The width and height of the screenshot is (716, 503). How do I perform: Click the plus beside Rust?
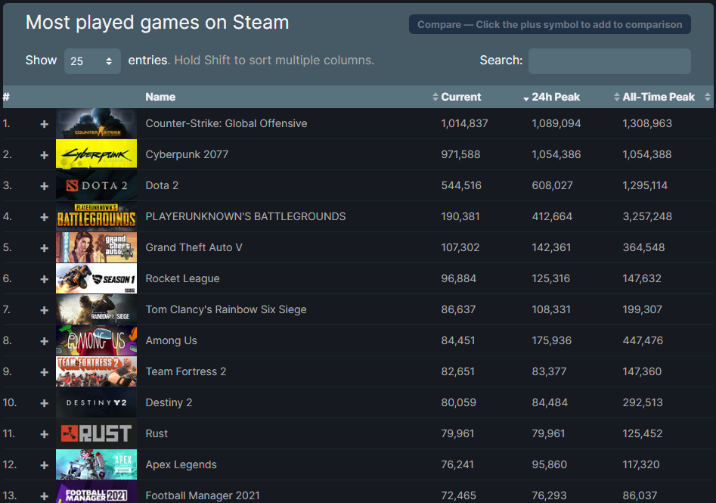[x=45, y=434]
